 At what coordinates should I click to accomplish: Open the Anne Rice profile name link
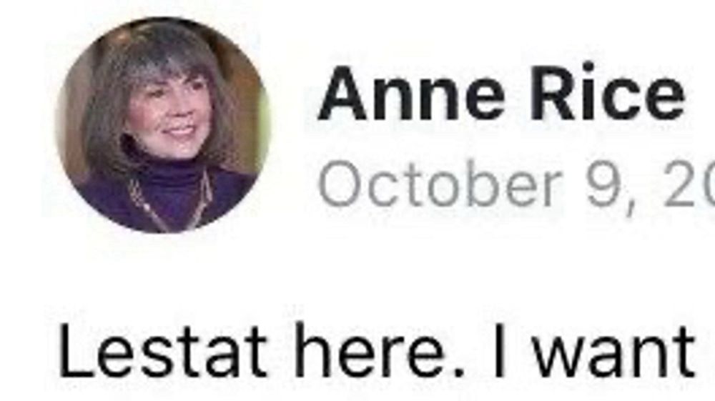tap(501, 94)
